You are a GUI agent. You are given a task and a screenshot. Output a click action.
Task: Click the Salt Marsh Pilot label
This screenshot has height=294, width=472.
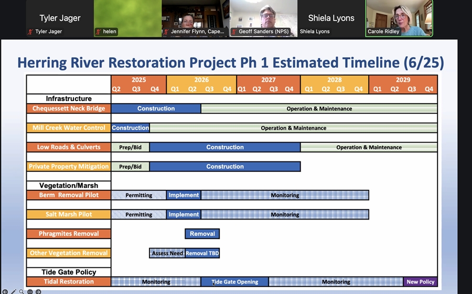click(69, 214)
